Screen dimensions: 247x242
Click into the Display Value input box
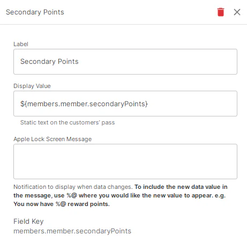125,104
